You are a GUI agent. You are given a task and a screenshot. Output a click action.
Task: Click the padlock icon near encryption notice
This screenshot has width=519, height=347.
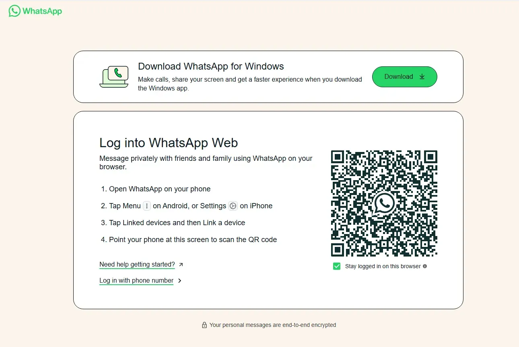(204, 325)
